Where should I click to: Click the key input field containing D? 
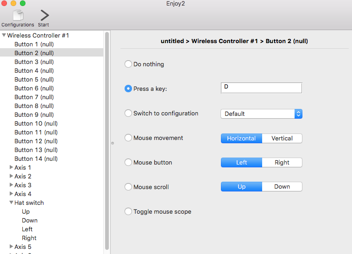tap(262, 88)
